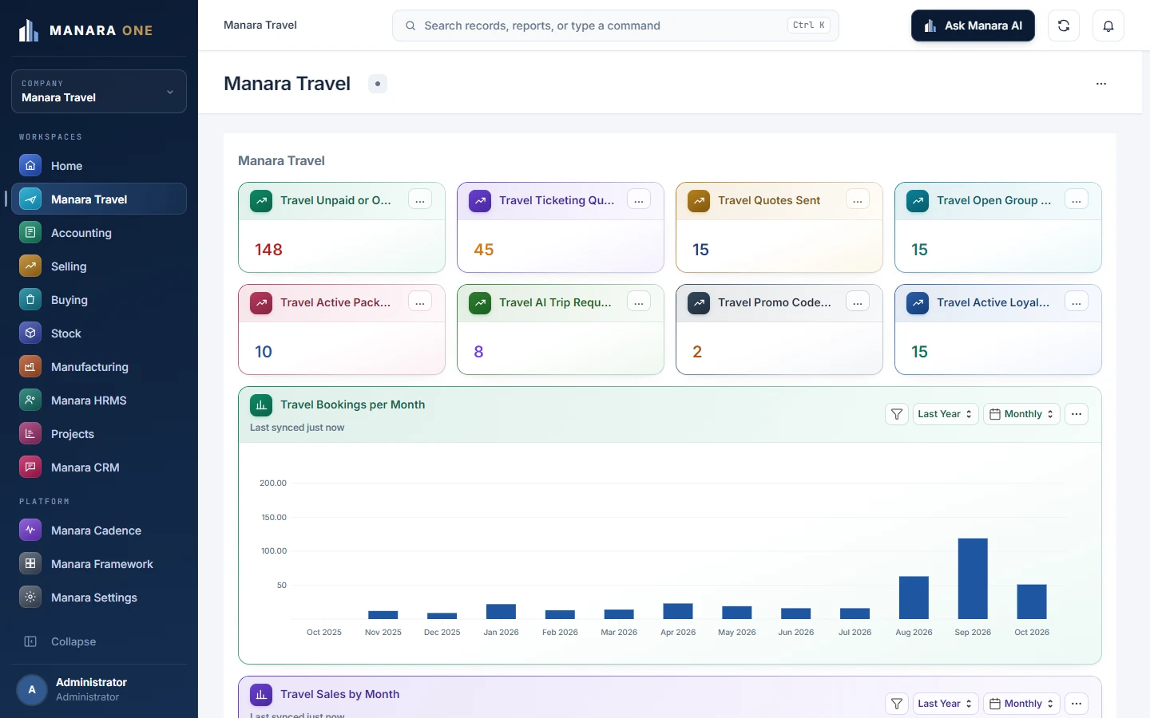
Task: Open the Travel AI Trip Requests card
Action: tap(561, 329)
